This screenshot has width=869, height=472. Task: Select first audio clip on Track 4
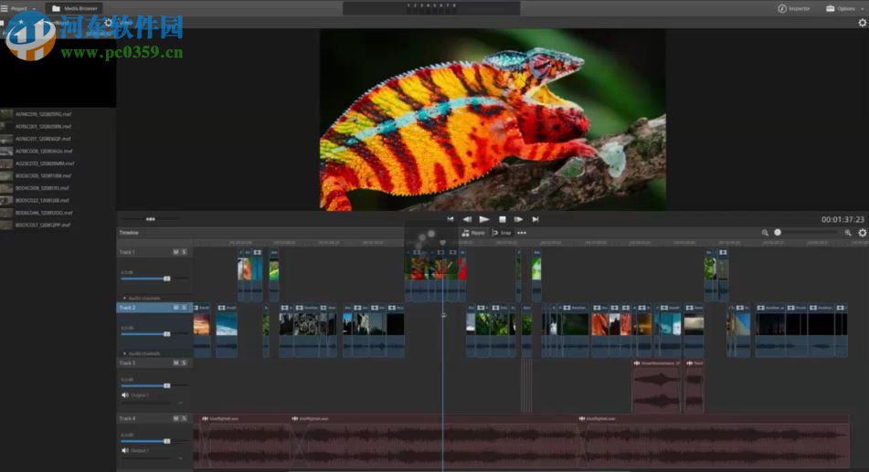tap(244, 440)
